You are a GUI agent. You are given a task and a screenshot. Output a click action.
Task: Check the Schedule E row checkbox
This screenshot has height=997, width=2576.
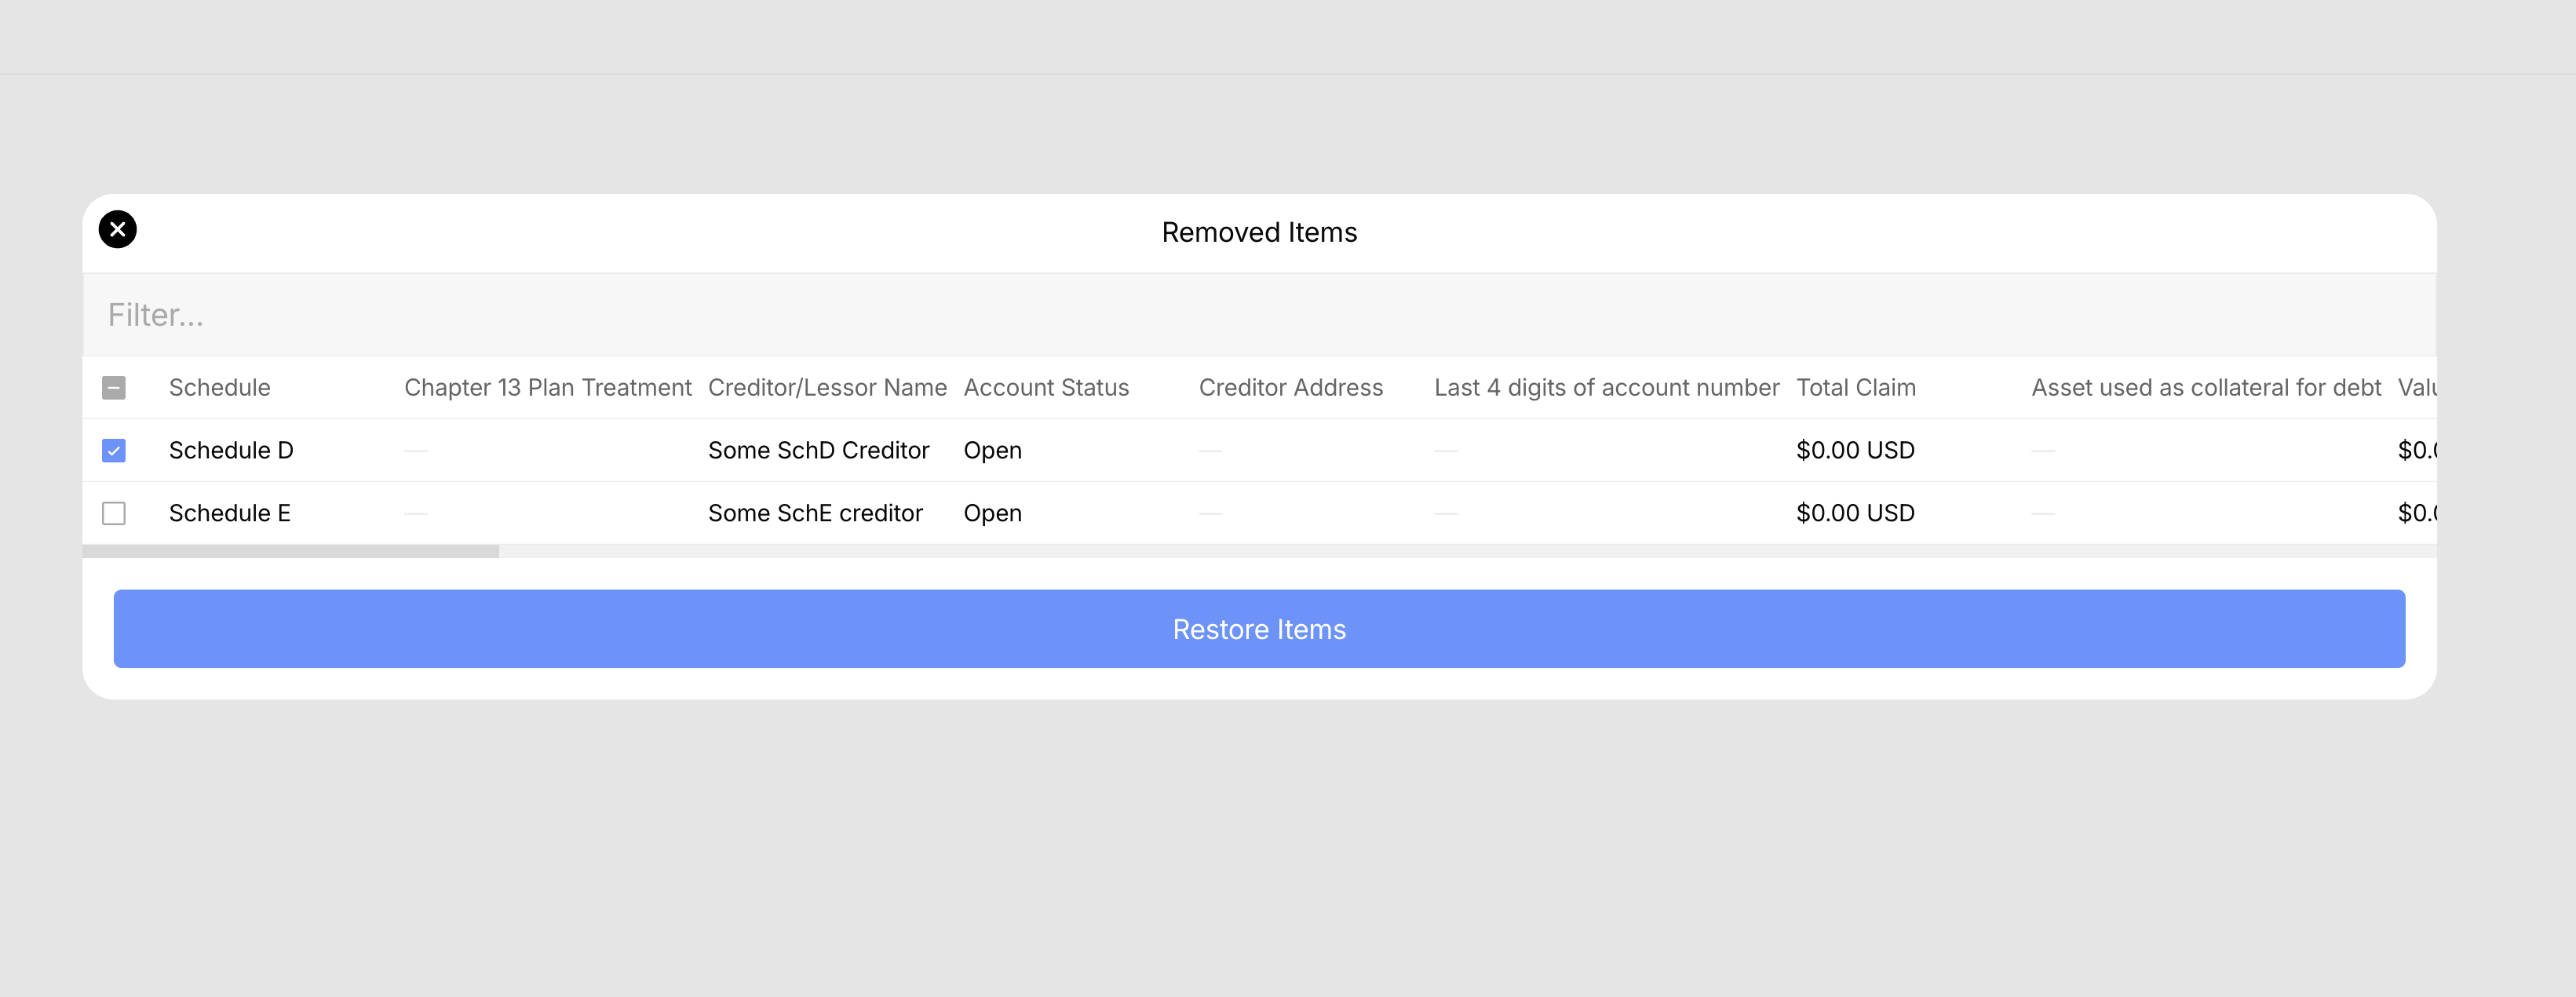pyautogui.click(x=114, y=513)
